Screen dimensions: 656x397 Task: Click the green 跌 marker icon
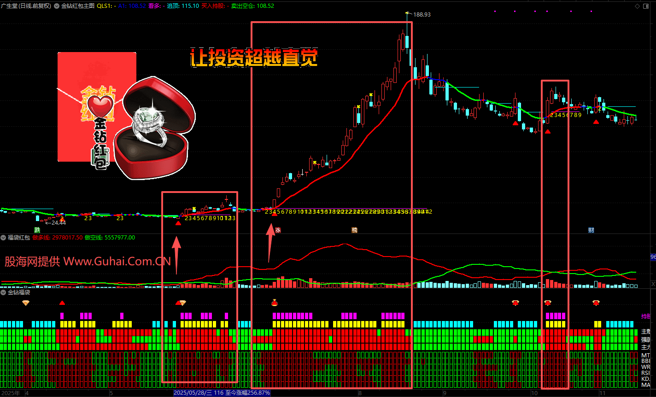pyautogui.click(x=37, y=230)
